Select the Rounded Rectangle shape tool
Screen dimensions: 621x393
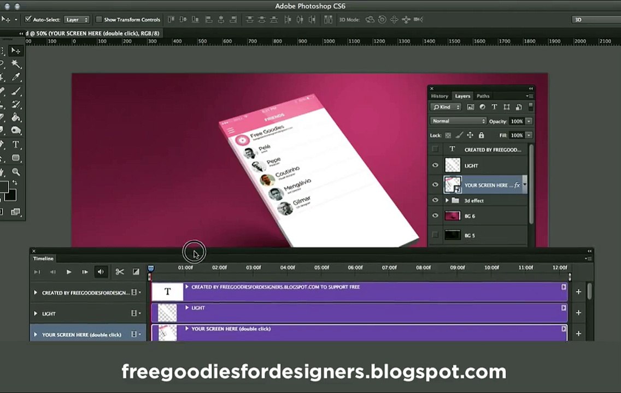coord(16,158)
